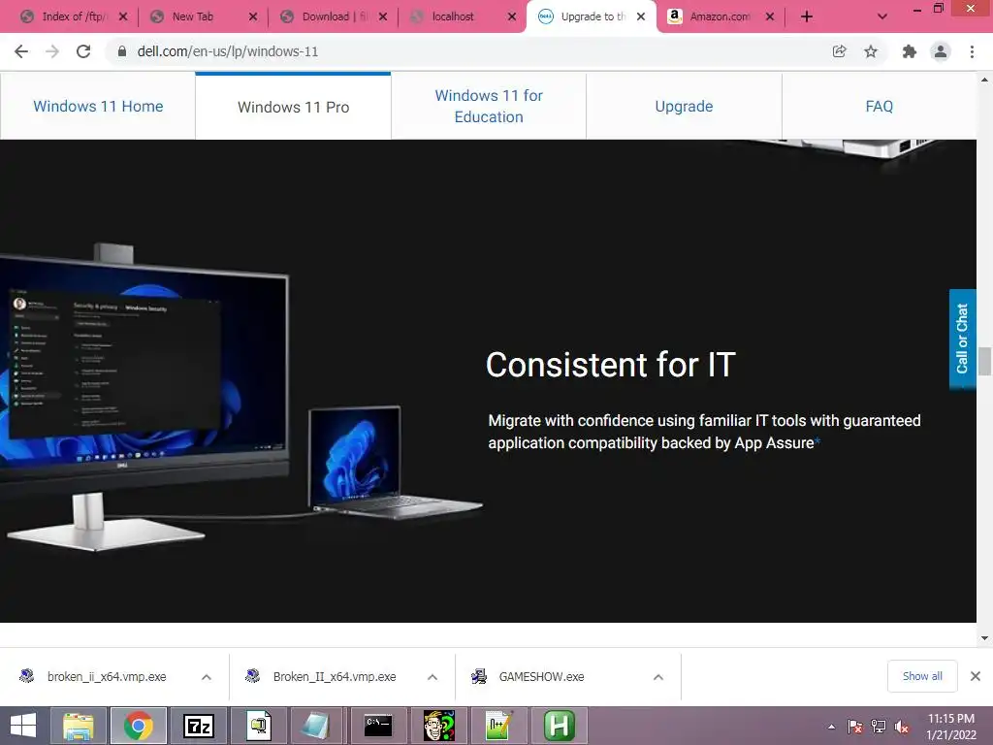Screen dimensions: 993x745
Task: Select the Windows 11 Pro tab
Action: 293,107
